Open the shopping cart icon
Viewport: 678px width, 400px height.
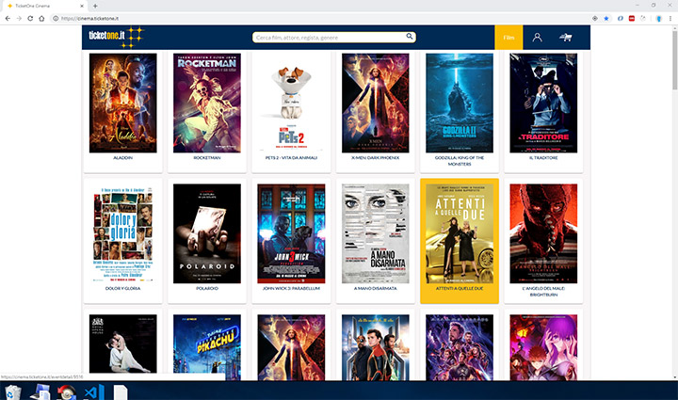[566, 37]
